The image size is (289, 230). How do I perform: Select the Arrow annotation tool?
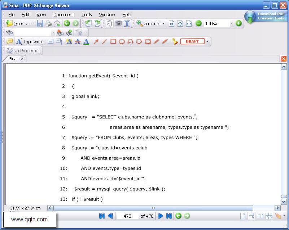click(x=96, y=41)
